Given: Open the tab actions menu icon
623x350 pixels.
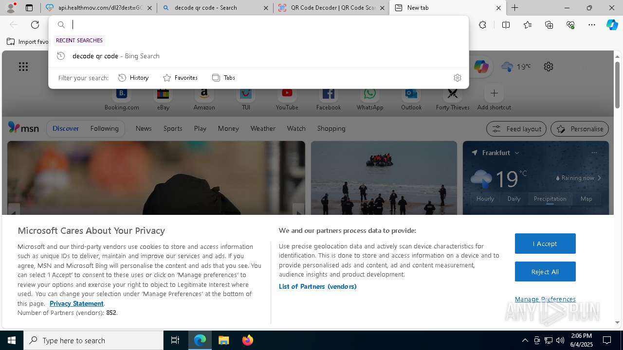Looking at the screenshot, I should (29, 8).
